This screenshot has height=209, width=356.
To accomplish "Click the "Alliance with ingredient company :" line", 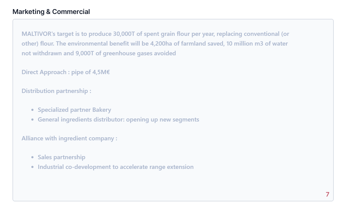I will 69,139.
